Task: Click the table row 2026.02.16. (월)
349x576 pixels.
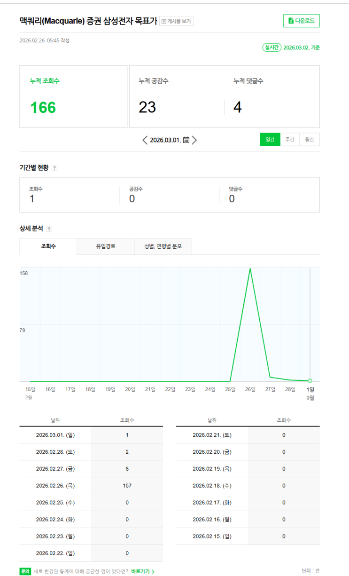Action: 248,520
